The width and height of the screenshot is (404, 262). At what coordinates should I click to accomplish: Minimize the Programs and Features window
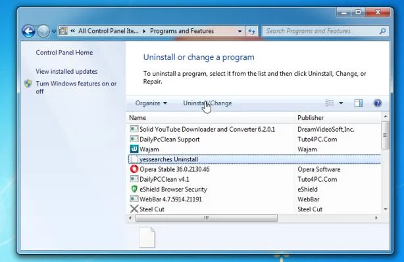pyautogui.click(x=344, y=13)
